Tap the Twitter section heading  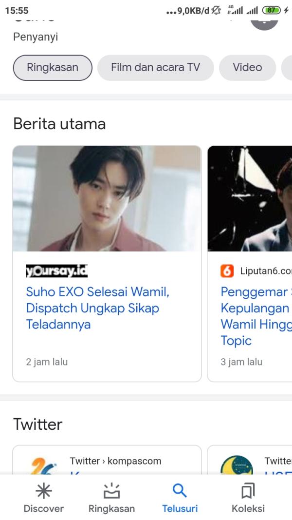38,424
